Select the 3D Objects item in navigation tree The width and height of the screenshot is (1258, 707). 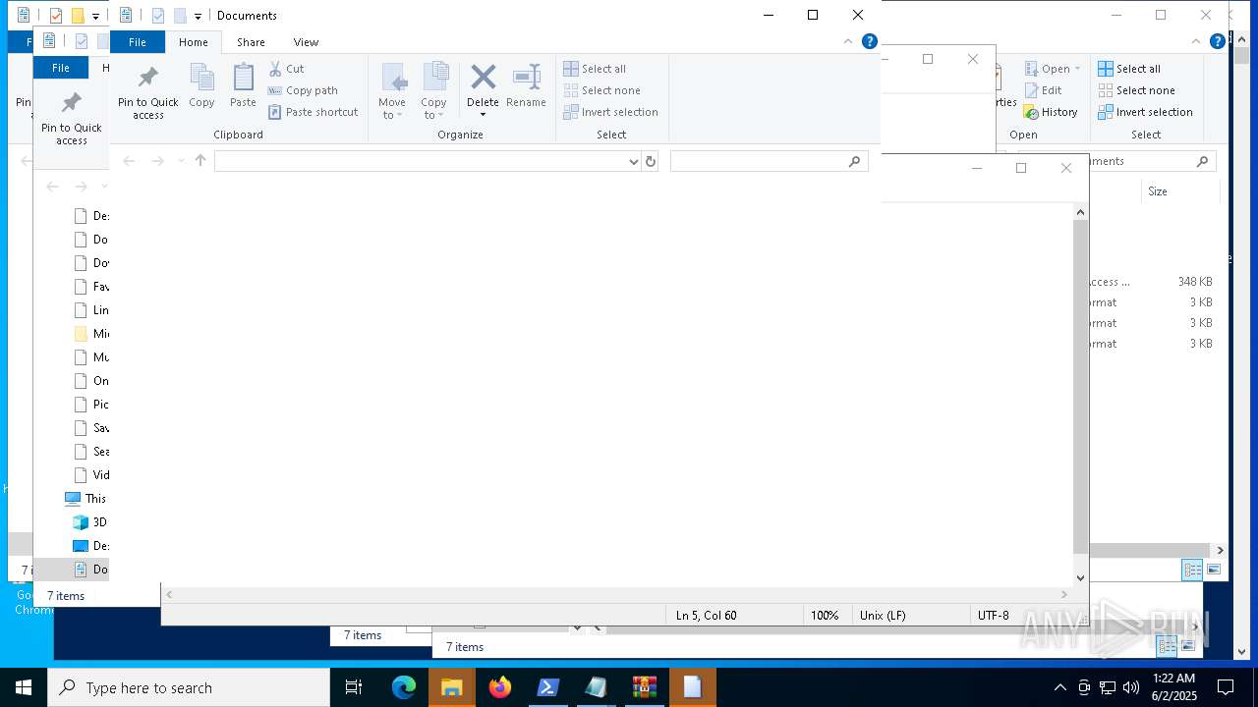(89, 522)
